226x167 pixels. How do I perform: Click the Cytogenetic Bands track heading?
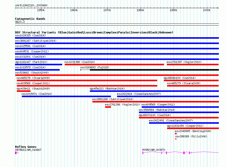(x=30, y=19)
